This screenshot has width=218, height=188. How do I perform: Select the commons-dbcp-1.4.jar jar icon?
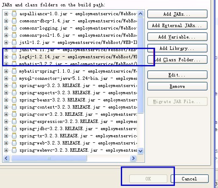[x=14, y=21]
